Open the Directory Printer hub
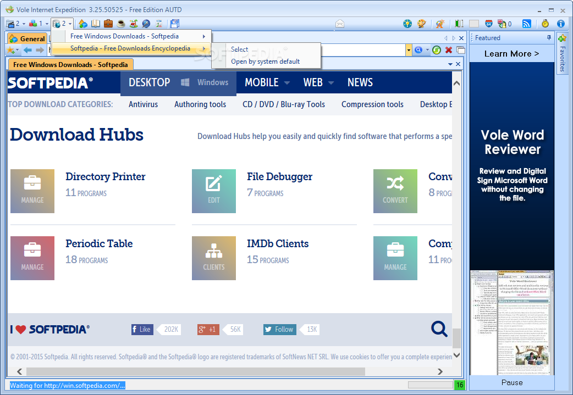 click(x=105, y=177)
